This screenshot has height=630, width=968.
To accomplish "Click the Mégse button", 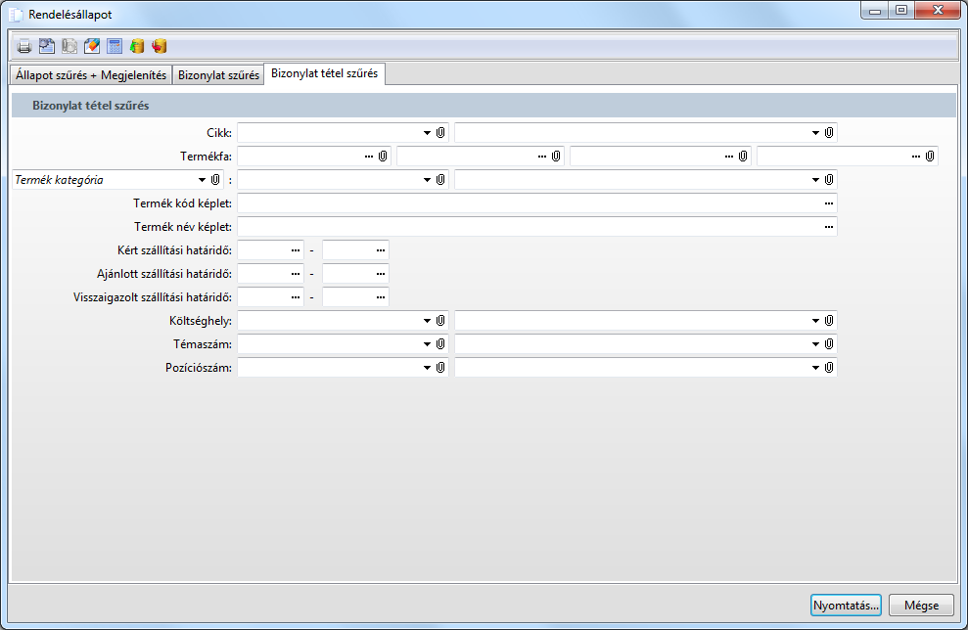I will [921, 606].
